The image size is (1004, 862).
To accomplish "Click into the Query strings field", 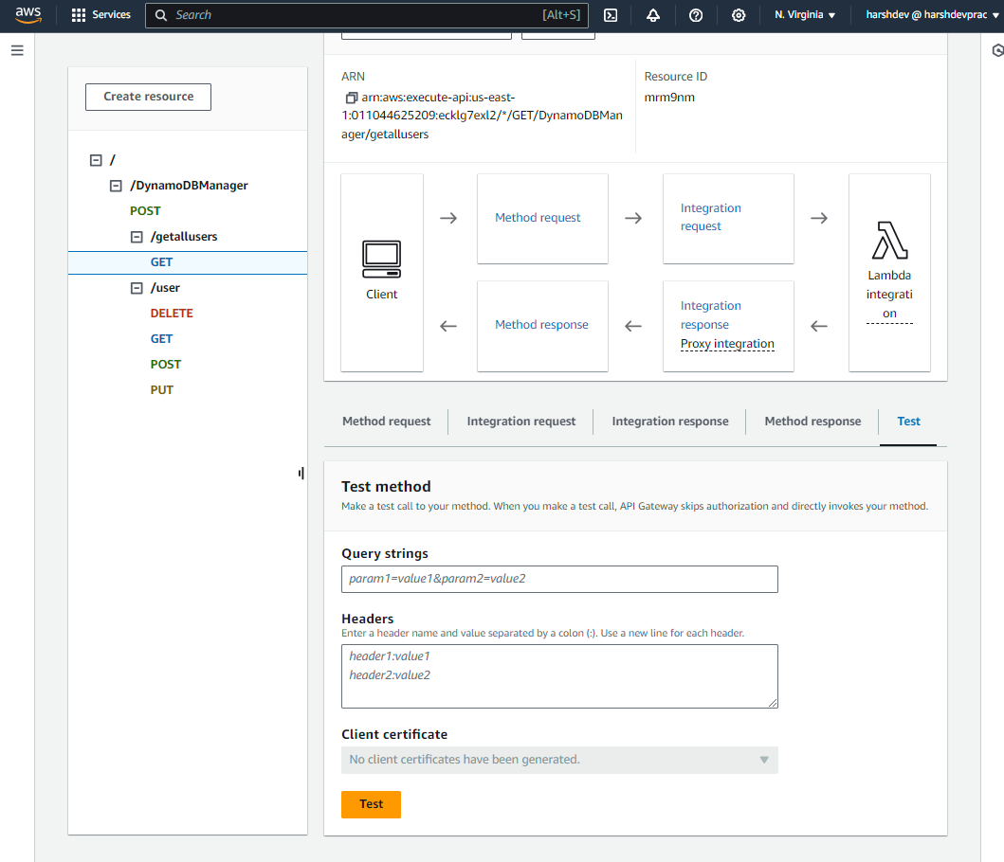I will point(559,579).
